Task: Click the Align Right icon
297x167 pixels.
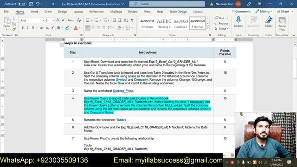Action: (x=98, y=28)
